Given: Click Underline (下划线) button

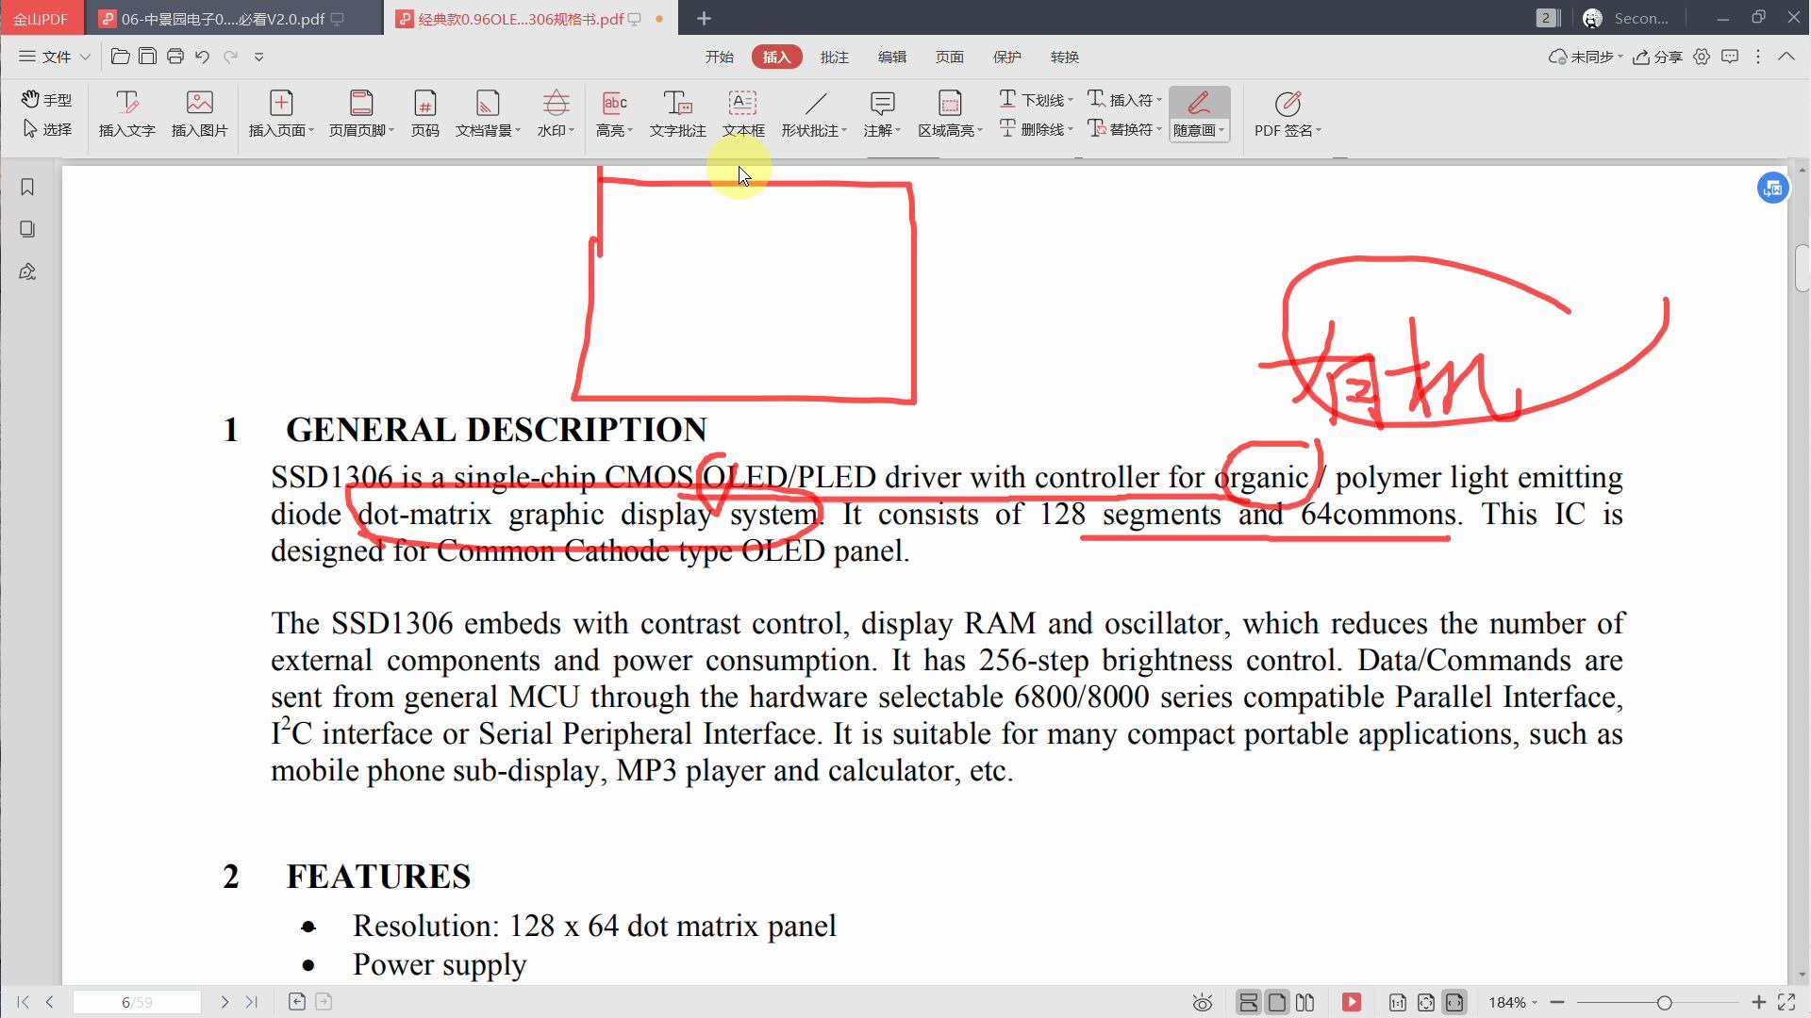Looking at the screenshot, I should coord(1036,99).
